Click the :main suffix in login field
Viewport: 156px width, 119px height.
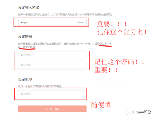coord(81,22)
